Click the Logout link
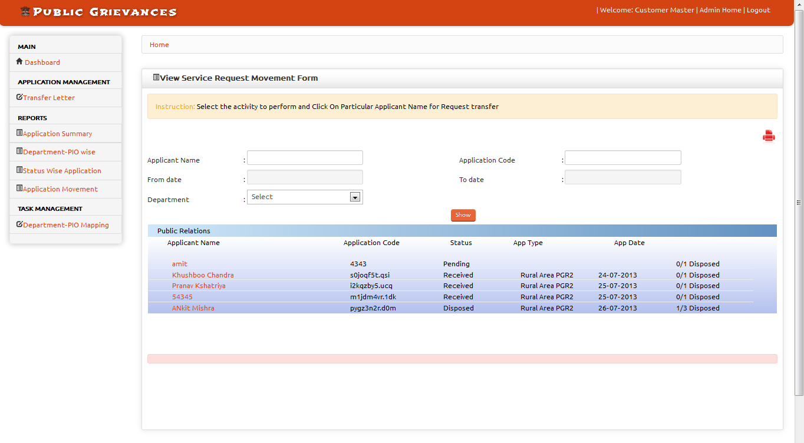804x443 pixels. pyautogui.click(x=759, y=10)
